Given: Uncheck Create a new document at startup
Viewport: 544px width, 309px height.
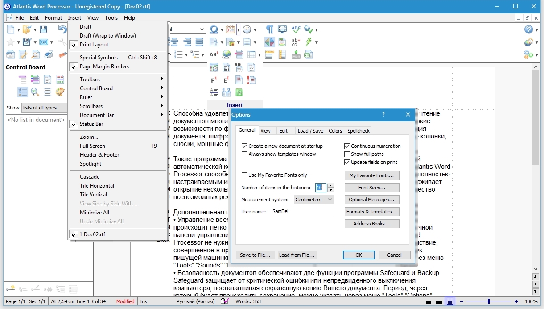Looking at the screenshot, I should pyautogui.click(x=244, y=146).
